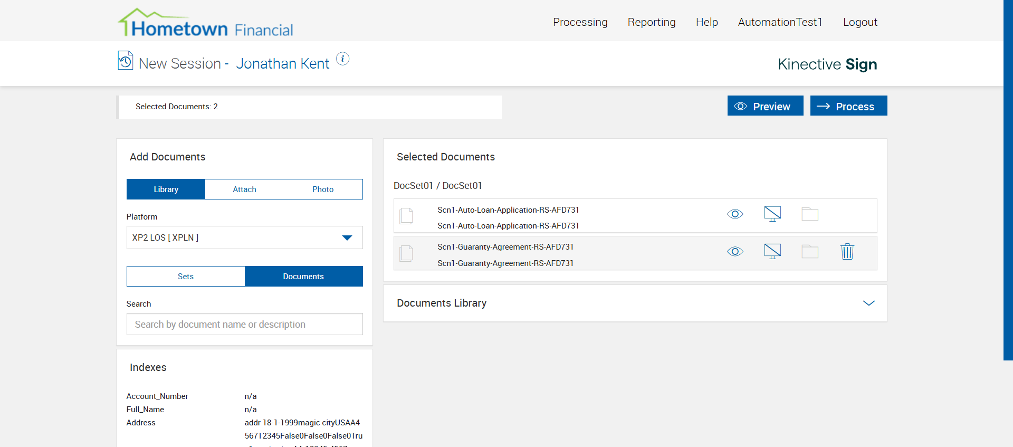
Task: Click the folder icon on the Guaranty-Agreement row
Action: [x=810, y=251]
